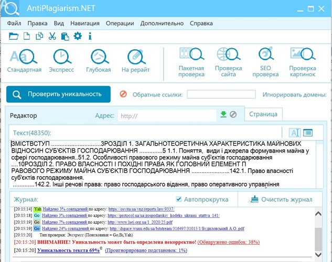
Task: Open the Дополнительно menu
Action: coord(162,23)
